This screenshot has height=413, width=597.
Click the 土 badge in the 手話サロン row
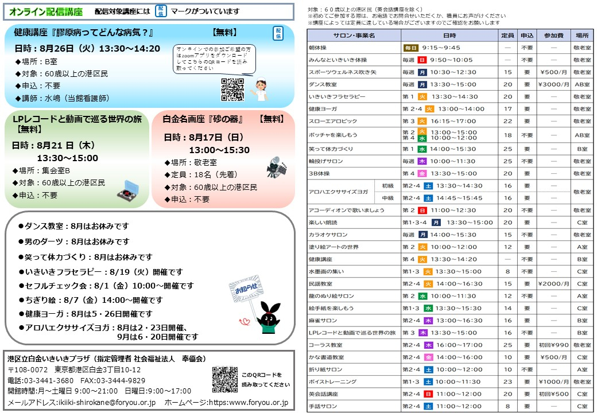click(428, 406)
